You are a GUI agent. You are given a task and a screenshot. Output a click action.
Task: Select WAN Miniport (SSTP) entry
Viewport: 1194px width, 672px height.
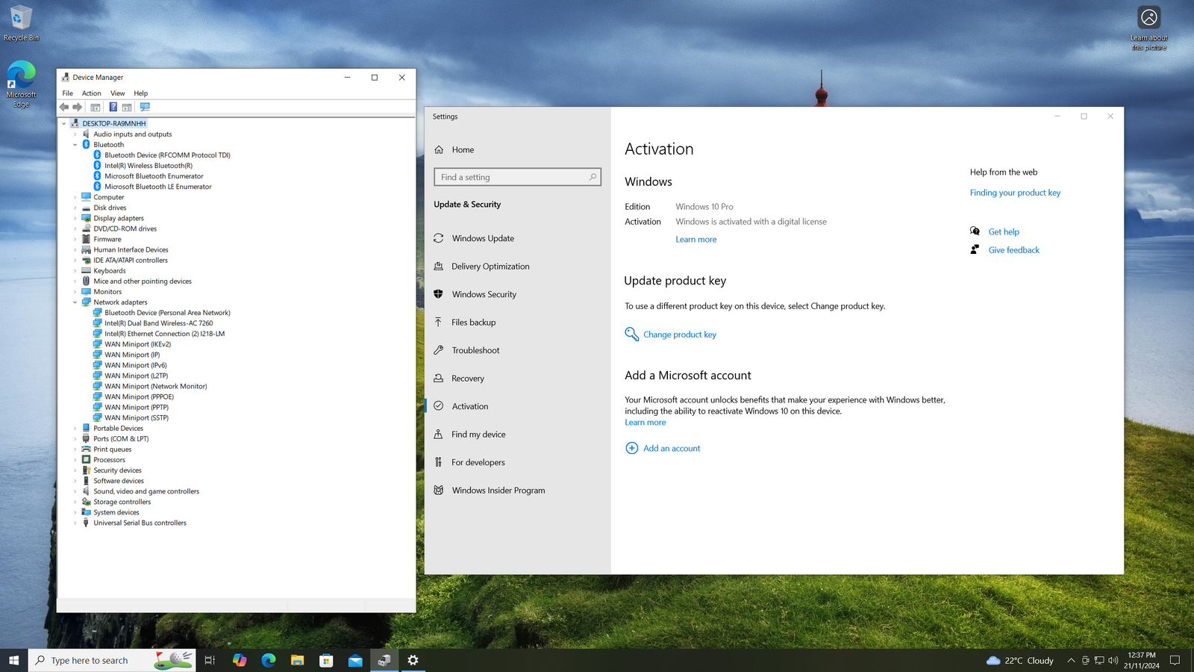[137, 418]
